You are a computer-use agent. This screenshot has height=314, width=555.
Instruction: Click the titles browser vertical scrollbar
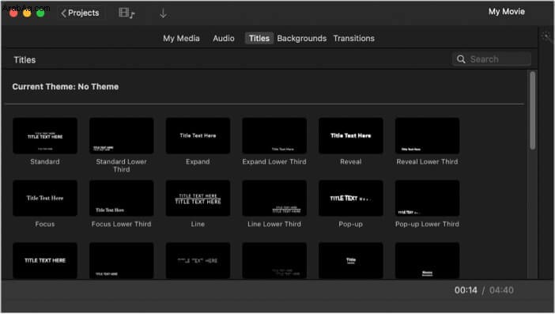pyautogui.click(x=532, y=110)
